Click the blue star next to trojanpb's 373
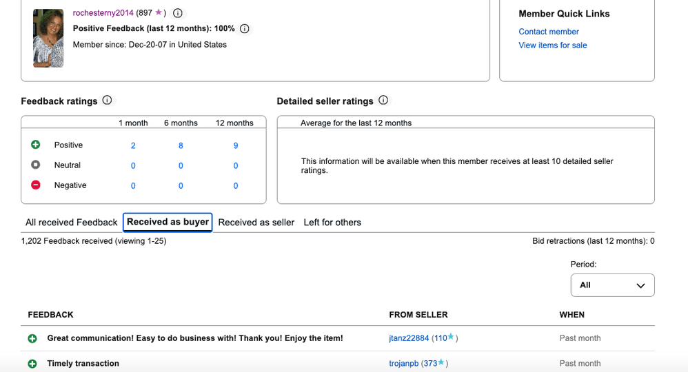Screen dimensions: 688x372 pyautogui.click(x=441, y=362)
